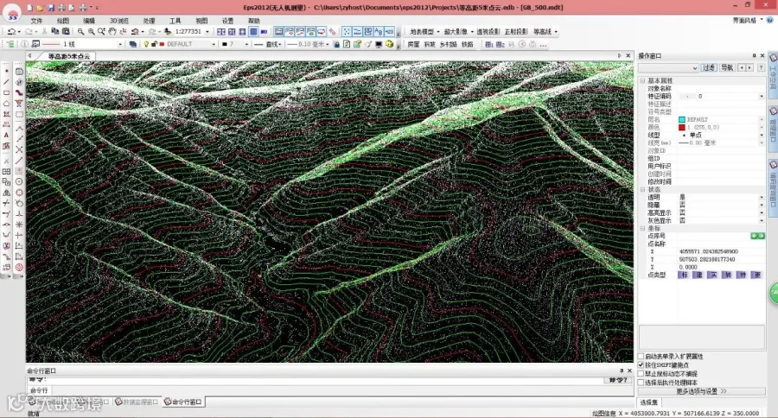The width and height of the screenshot is (778, 418).
Task: Click the red 颜色 color swatch
Action: 682,128
